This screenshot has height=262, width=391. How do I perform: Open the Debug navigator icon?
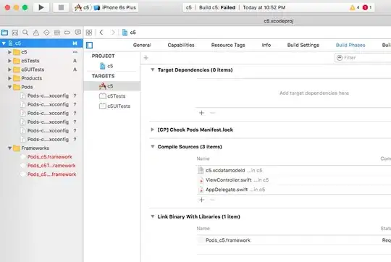[x=57, y=33]
